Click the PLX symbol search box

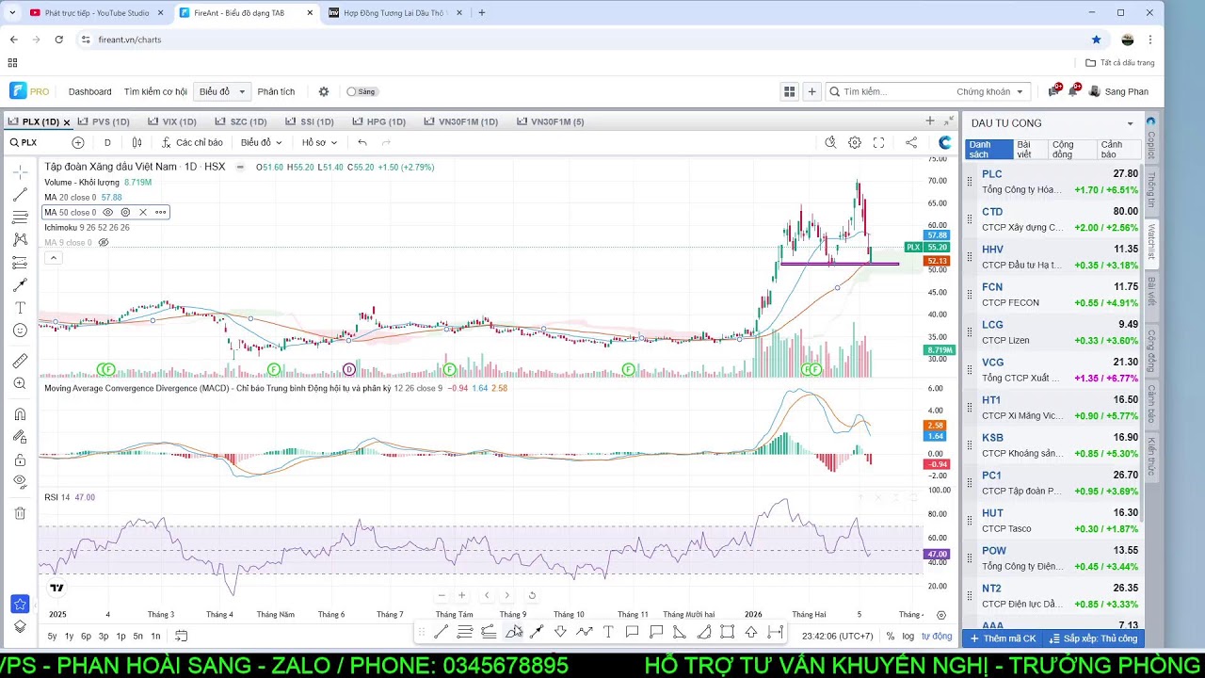(x=38, y=142)
